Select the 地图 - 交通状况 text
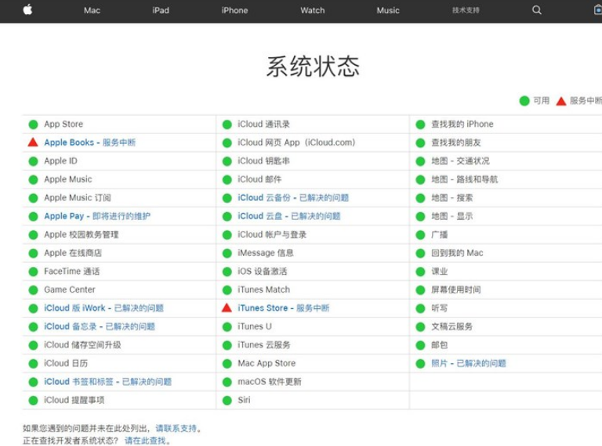This screenshot has width=602, height=446. click(x=460, y=161)
